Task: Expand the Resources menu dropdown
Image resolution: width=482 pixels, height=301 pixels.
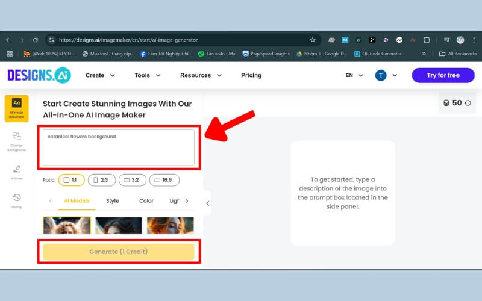Action: (x=201, y=75)
